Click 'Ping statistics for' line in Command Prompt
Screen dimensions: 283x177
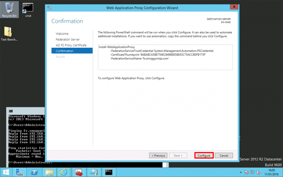point(27,148)
